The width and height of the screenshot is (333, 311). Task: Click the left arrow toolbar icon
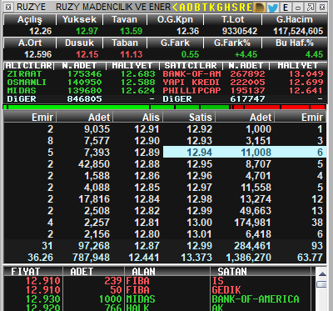point(175,7)
